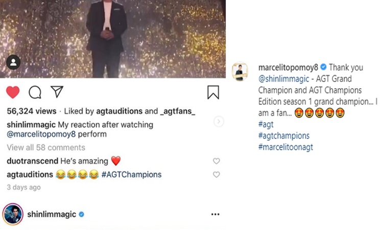
Task: Open the #agtchampions hashtag
Action: (284, 136)
